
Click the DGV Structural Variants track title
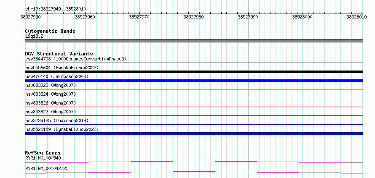(59, 54)
